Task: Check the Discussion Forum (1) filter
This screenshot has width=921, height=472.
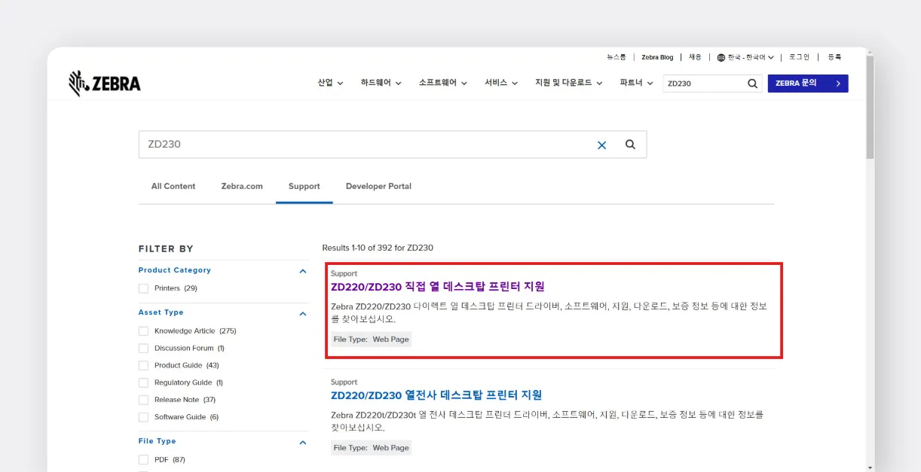Action: 143,349
